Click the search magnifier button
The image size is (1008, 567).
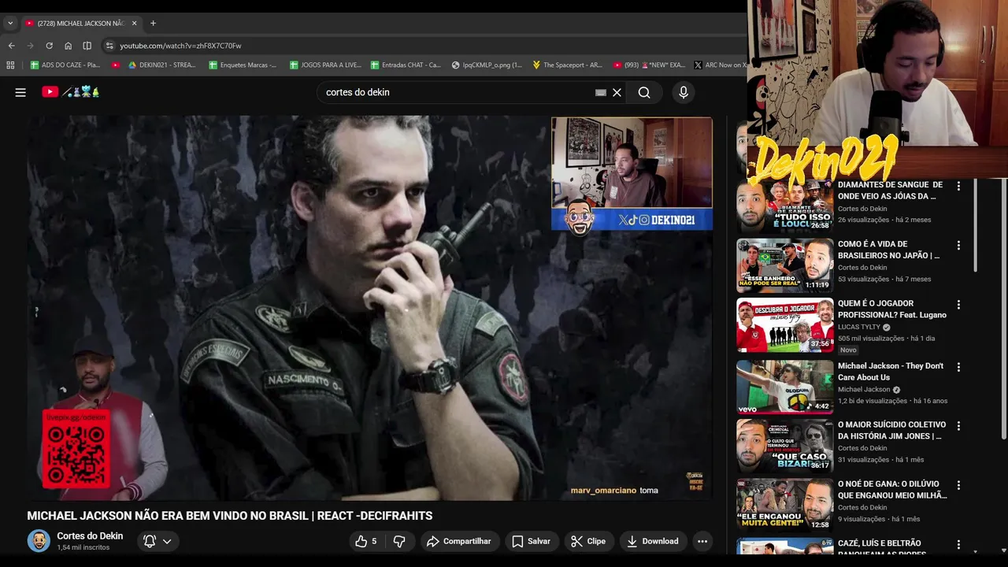point(644,92)
